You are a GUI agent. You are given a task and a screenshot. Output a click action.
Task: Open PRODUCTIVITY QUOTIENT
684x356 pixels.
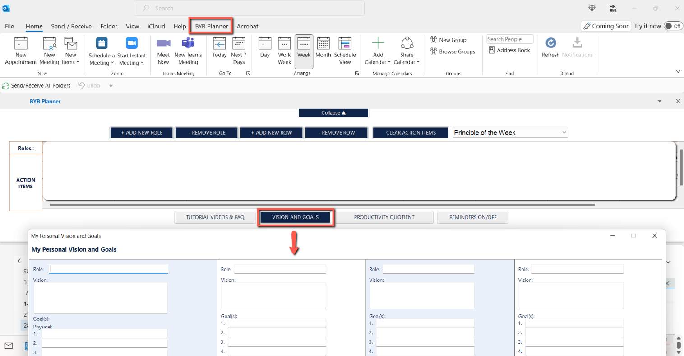(384, 217)
